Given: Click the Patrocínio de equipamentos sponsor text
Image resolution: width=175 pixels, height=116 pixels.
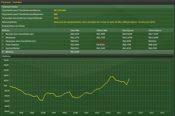Looking at the screenshot, I should pos(104,22).
